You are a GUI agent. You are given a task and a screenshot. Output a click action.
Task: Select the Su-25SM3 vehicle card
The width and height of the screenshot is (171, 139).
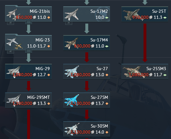pos(145,71)
